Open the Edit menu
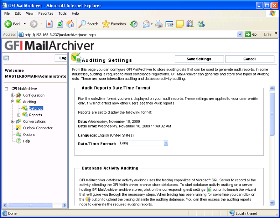The image size is (280, 218). [18, 13]
